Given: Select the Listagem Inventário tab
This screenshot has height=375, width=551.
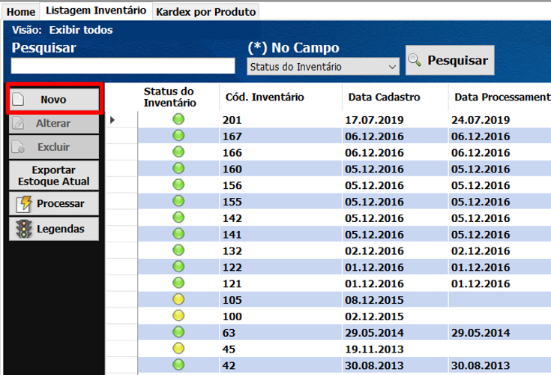Looking at the screenshot, I should [x=95, y=11].
